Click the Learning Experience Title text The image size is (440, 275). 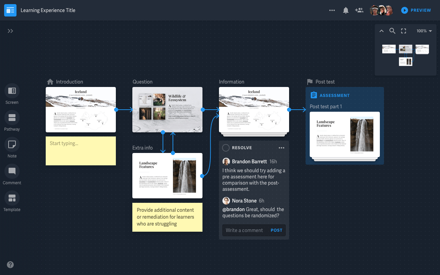click(x=48, y=10)
